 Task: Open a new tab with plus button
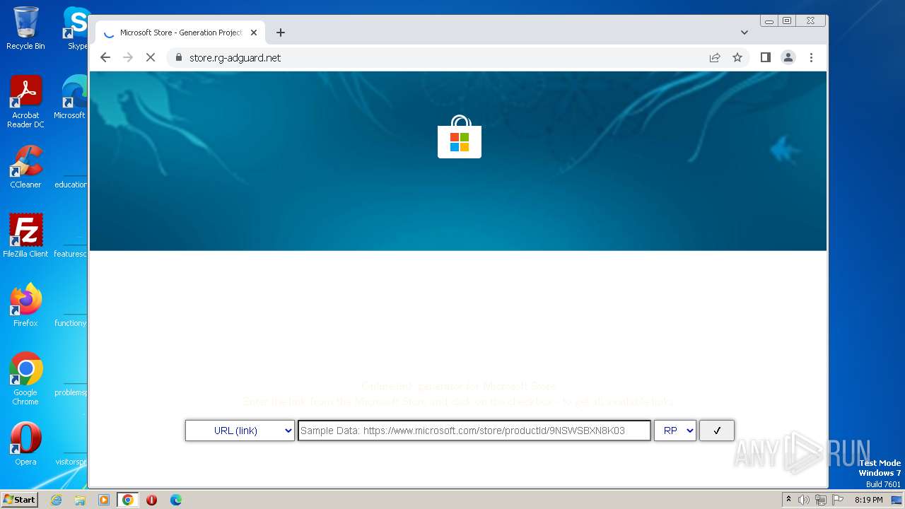click(x=281, y=33)
